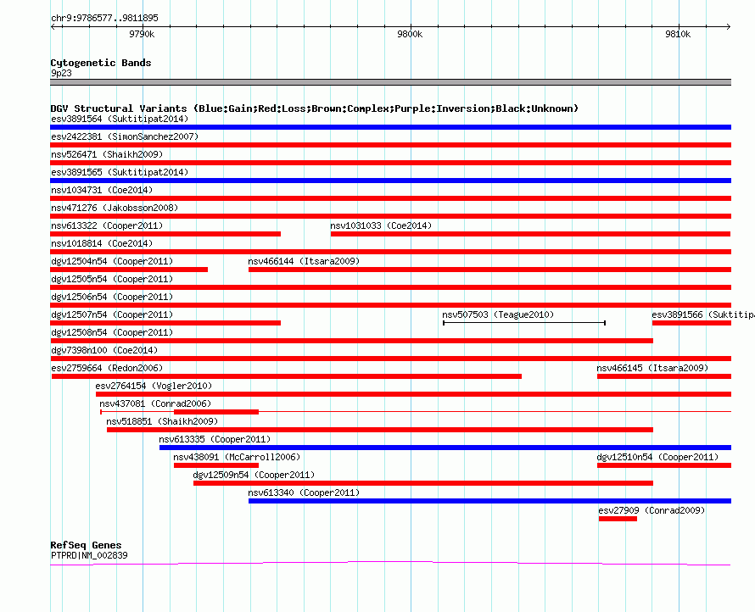Open the dgv12505n54 (Cooper2011) label
Viewport: 755px width, 612px height.
click(x=112, y=279)
